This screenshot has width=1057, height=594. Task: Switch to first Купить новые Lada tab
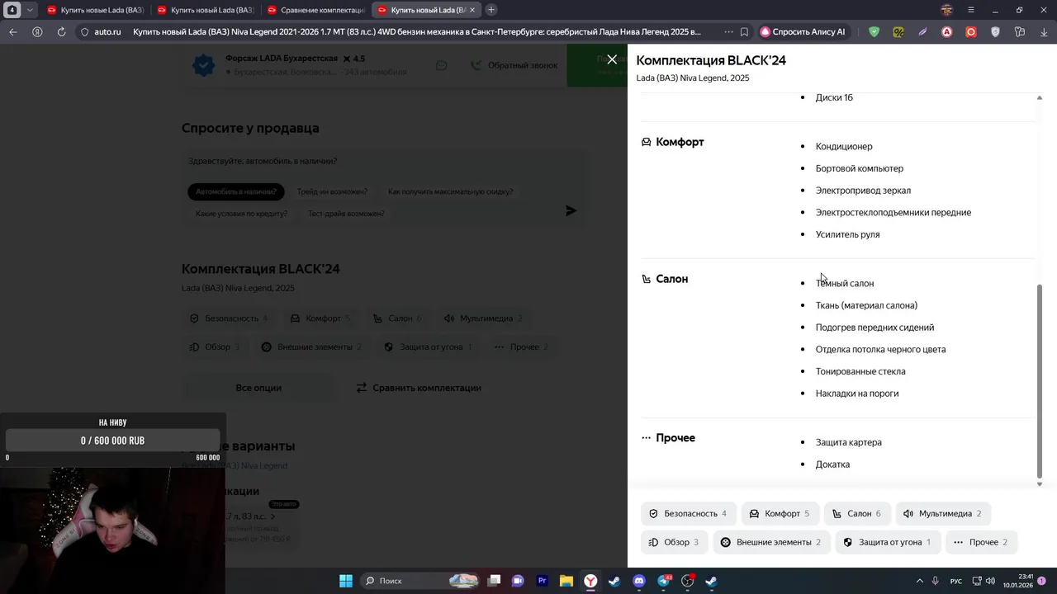[96, 10]
